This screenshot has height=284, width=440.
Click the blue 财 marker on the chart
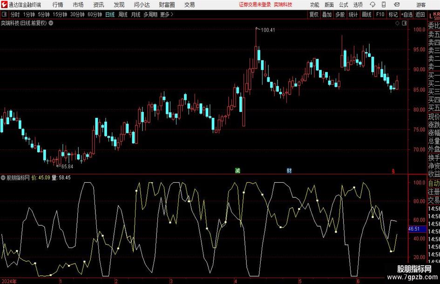coord(289,170)
